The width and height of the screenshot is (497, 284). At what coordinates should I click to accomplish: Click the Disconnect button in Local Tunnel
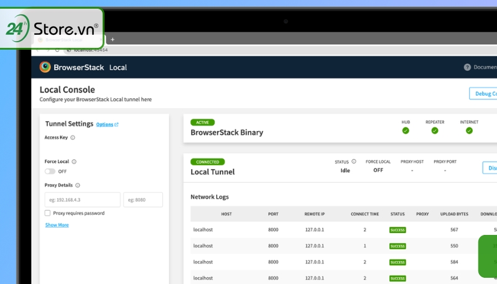(x=490, y=168)
